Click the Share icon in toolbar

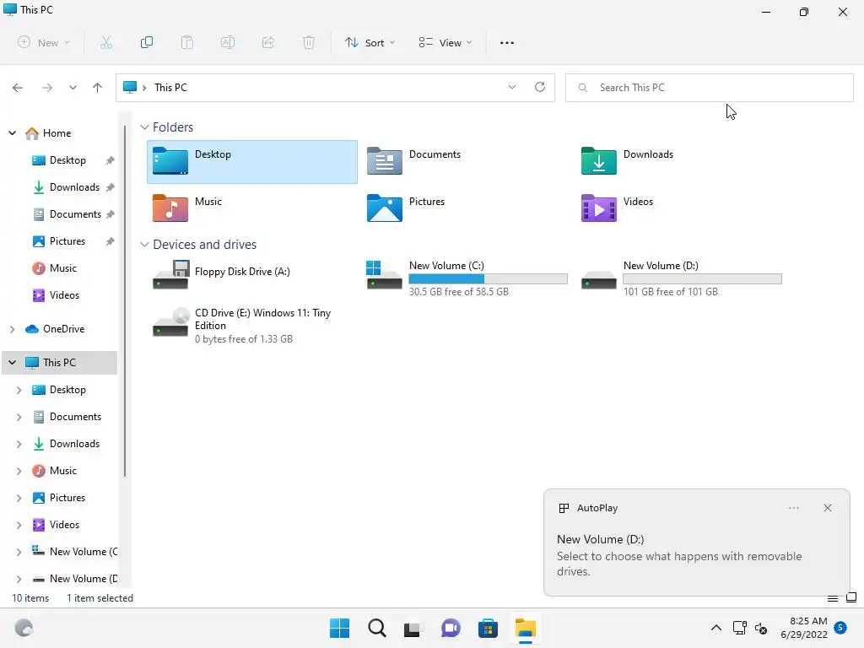pyautogui.click(x=268, y=42)
